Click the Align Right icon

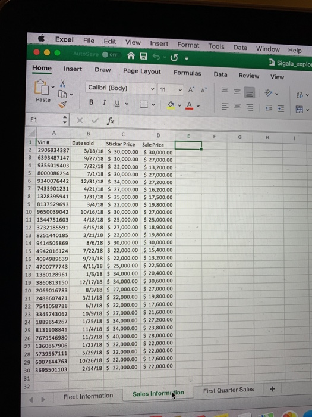click(250, 107)
